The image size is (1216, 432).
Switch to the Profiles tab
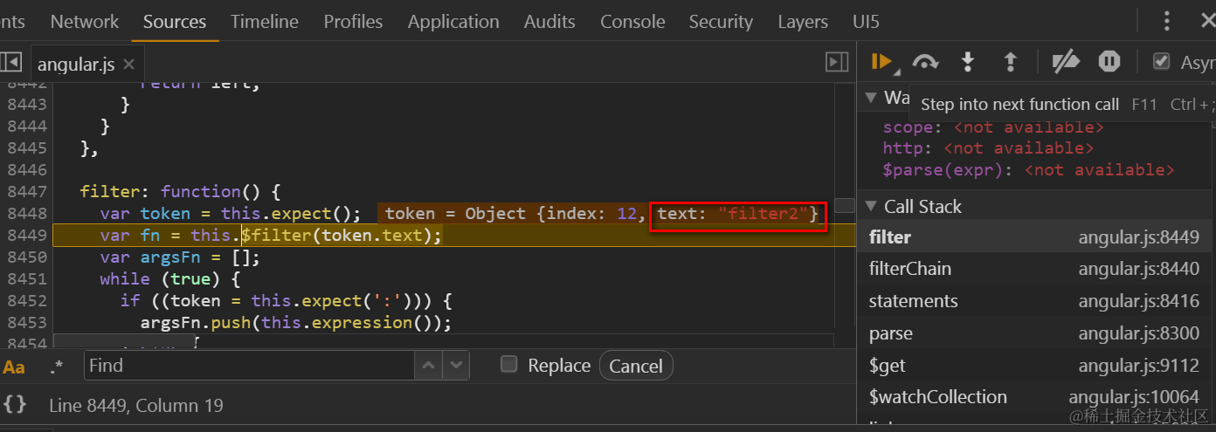pyautogui.click(x=353, y=21)
